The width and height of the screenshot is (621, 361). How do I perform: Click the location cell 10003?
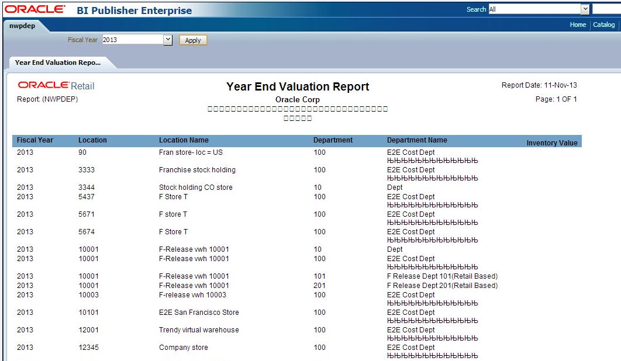pyautogui.click(x=88, y=295)
